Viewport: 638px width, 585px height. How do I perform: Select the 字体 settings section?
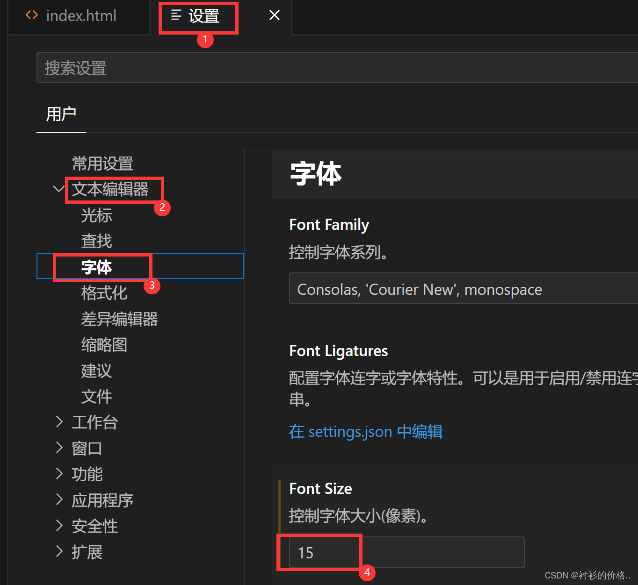[x=96, y=267]
